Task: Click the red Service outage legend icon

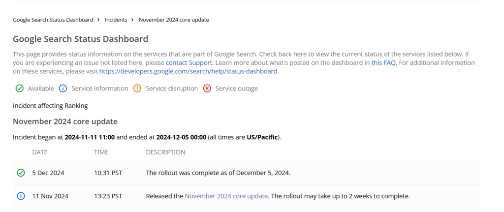Action: click(x=207, y=89)
